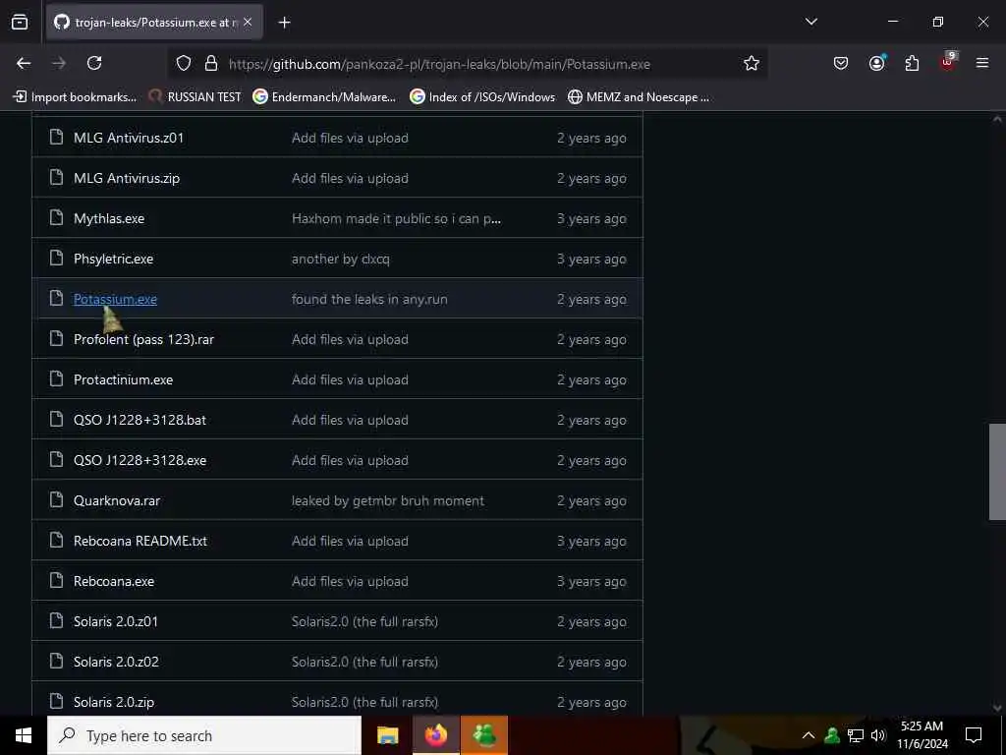Open Import bookmarks bookmark
1006x755 pixels.
(75, 97)
